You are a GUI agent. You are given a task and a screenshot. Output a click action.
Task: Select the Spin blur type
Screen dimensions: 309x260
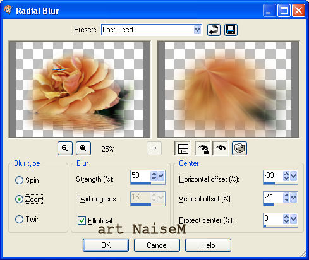(x=19, y=180)
